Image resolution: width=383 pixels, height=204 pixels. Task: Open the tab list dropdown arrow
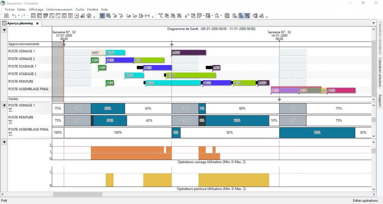[x=374, y=23]
